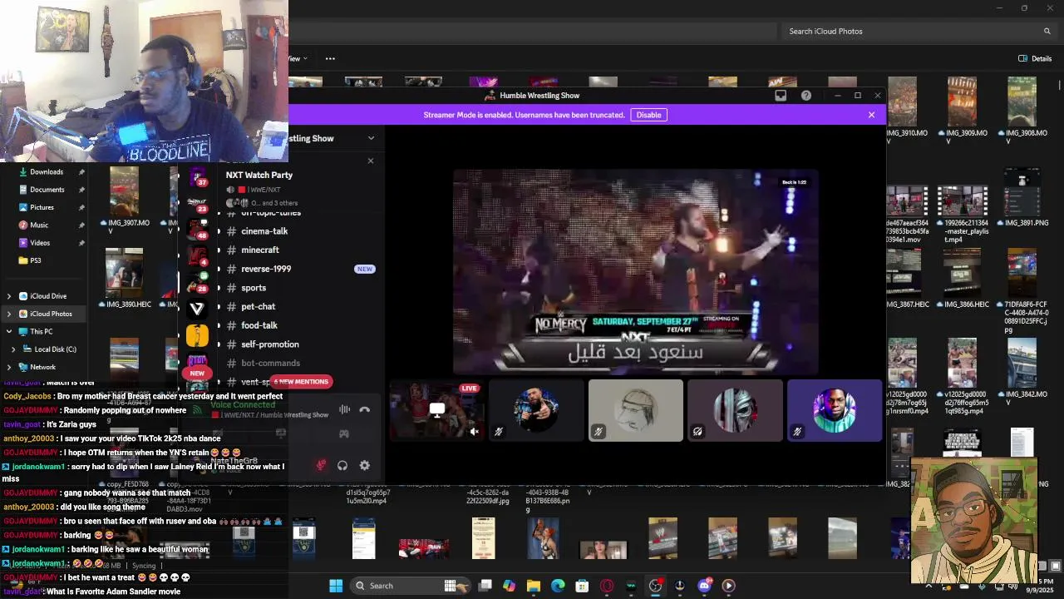The width and height of the screenshot is (1064, 599).
Task: Open the white V logo server
Action: [197, 309]
